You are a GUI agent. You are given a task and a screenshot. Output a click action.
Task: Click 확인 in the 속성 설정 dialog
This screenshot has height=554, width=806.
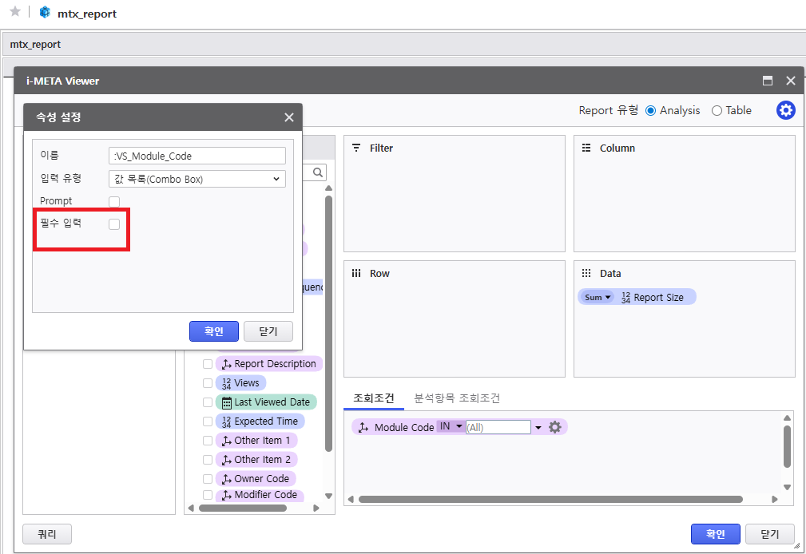coord(213,331)
